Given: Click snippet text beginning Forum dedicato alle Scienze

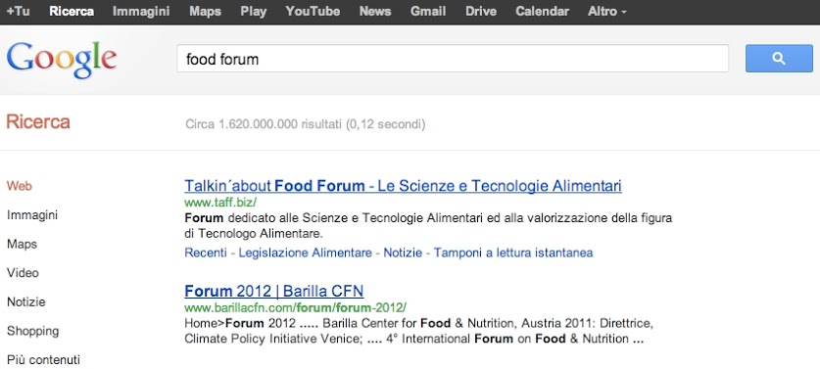Looking at the screenshot, I should (428, 225).
